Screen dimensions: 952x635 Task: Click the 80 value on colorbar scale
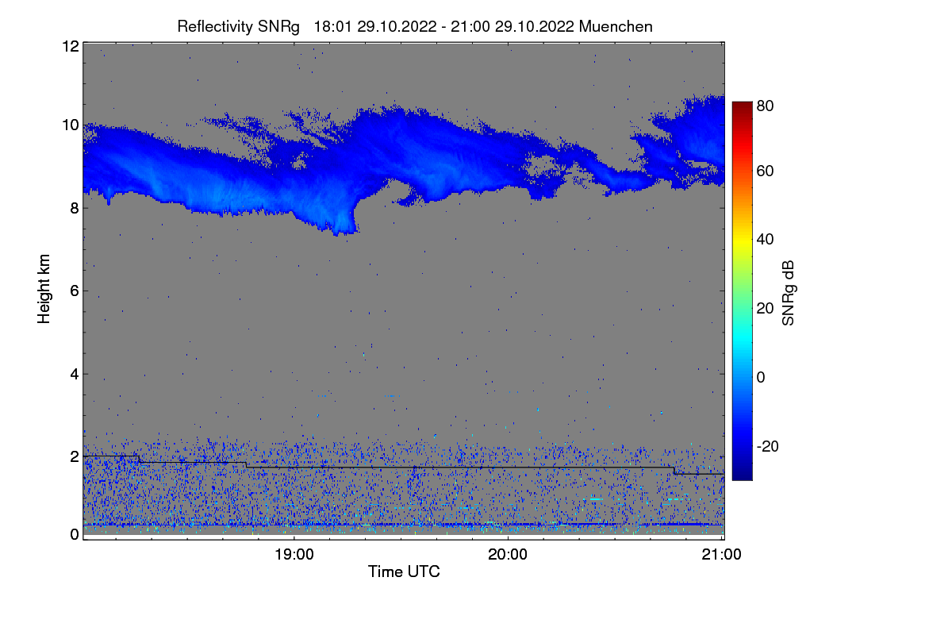[765, 104]
